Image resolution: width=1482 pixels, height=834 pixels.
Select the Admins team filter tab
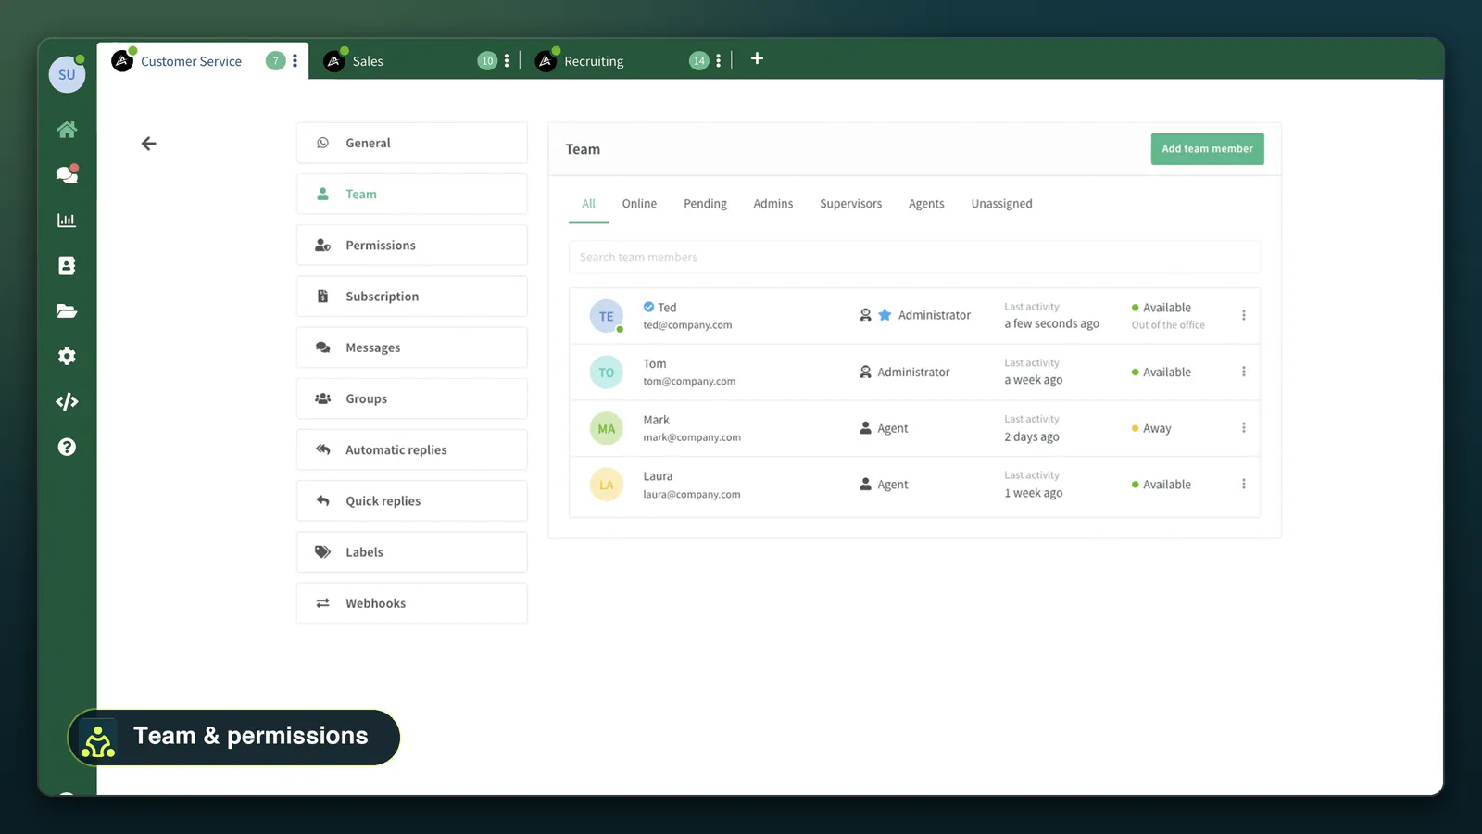[x=772, y=204]
